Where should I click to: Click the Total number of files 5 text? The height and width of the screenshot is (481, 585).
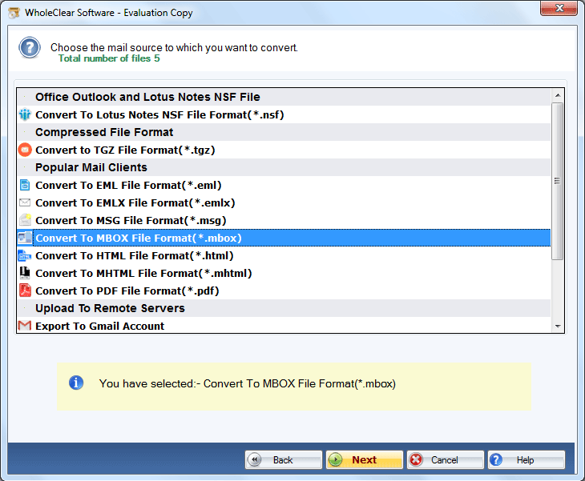109,58
